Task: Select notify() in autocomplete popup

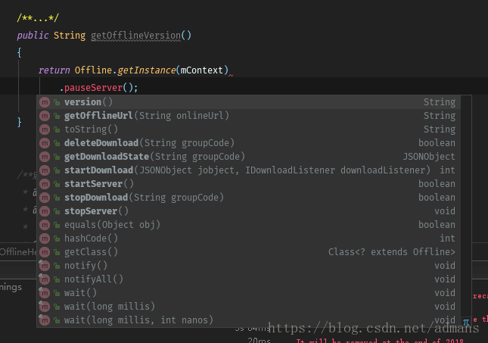Action: (248, 266)
